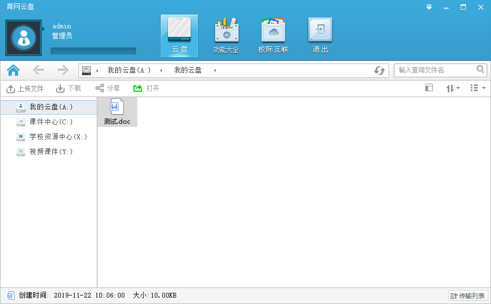This screenshot has height=304, width=491.
Task: Expand the title bar options menu
Action: click(429, 7)
